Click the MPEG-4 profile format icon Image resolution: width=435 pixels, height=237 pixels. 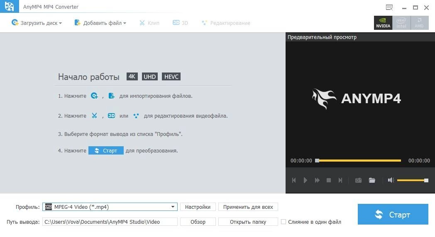click(x=49, y=207)
